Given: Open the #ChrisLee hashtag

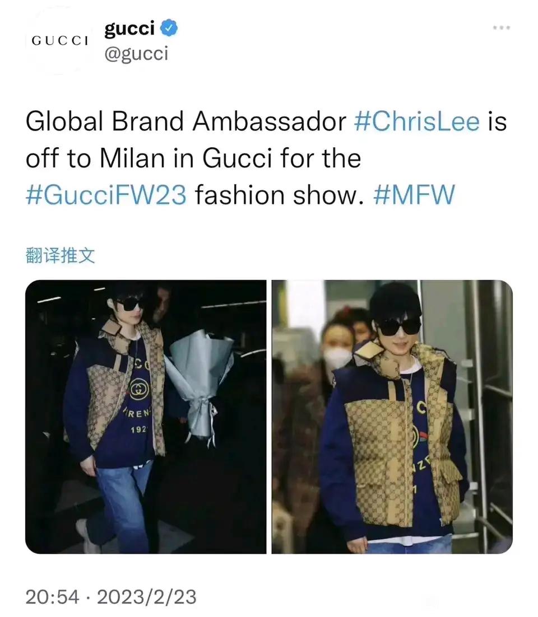Looking at the screenshot, I should tap(417, 121).
